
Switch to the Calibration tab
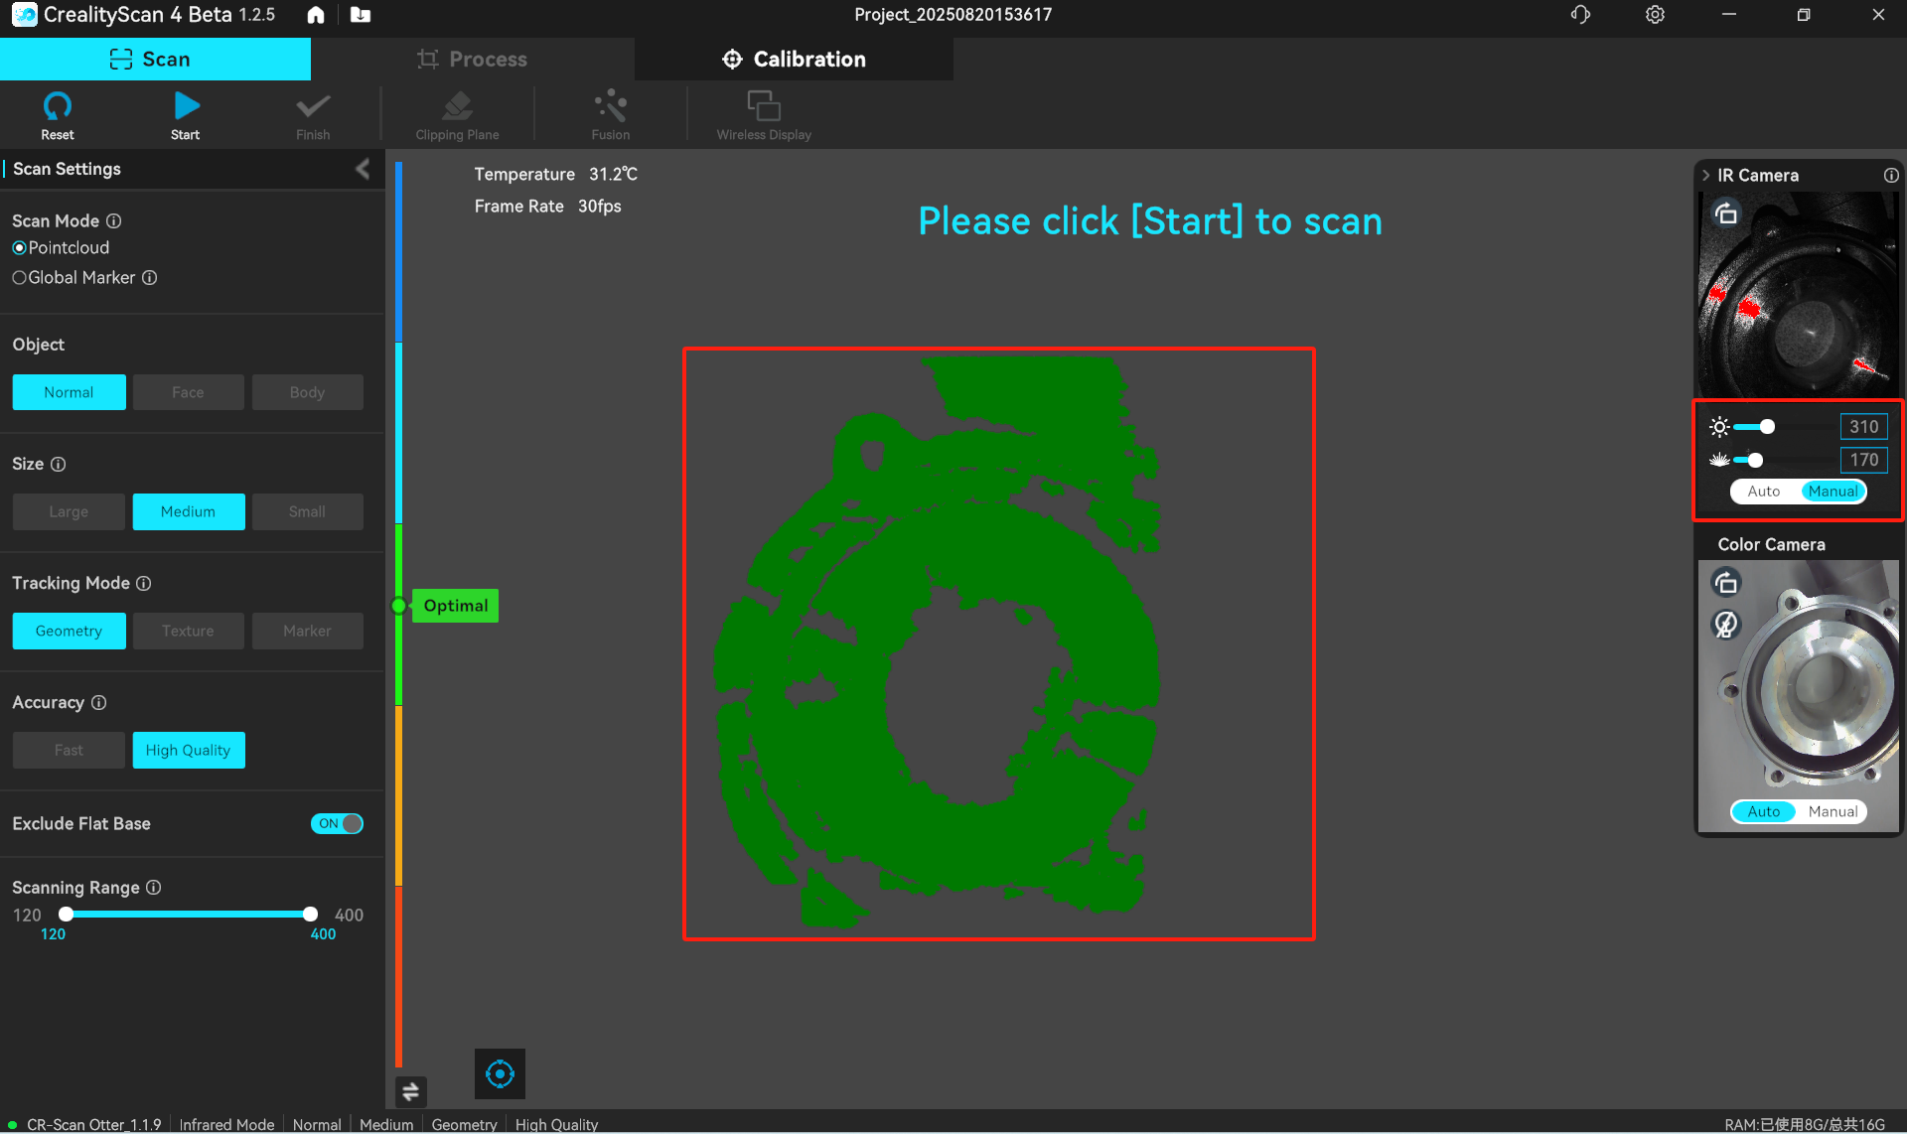coord(794,60)
